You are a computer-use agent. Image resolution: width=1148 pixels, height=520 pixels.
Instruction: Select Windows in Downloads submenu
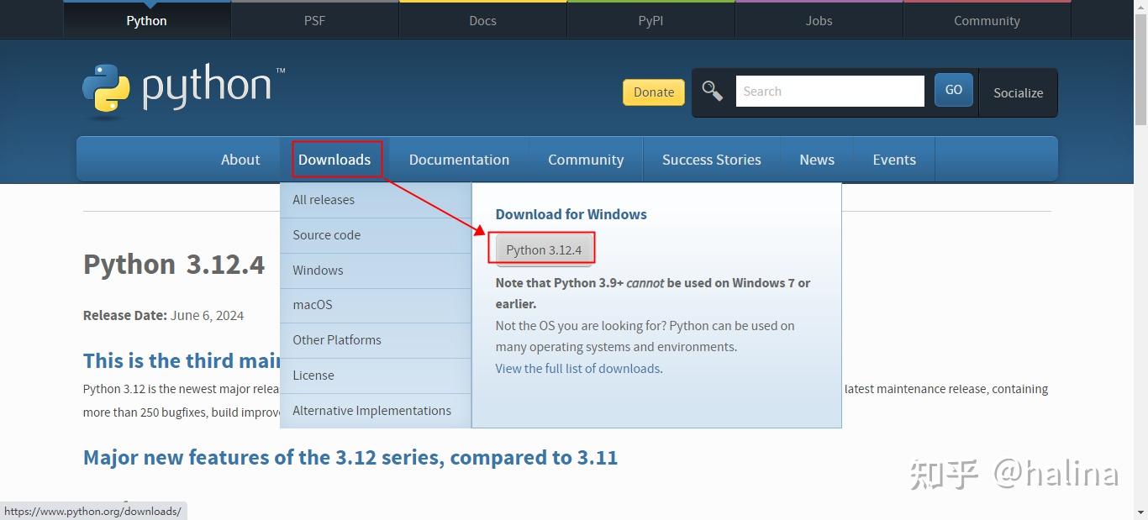coord(376,271)
